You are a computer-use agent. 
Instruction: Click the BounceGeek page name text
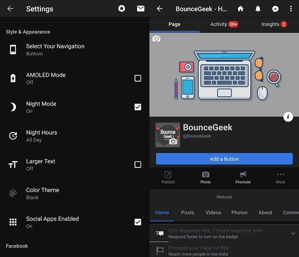tap(207, 128)
